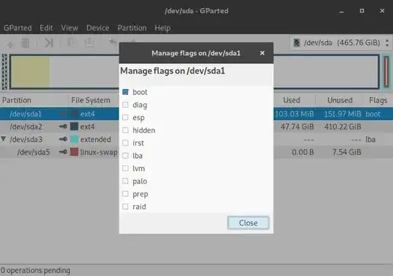Click the Manage flags on /dev/sda1 heading
The image size is (393, 276).
point(172,71)
